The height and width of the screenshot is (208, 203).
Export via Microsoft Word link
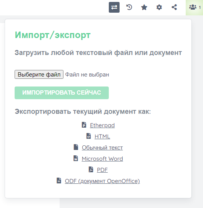click(102, 159)
